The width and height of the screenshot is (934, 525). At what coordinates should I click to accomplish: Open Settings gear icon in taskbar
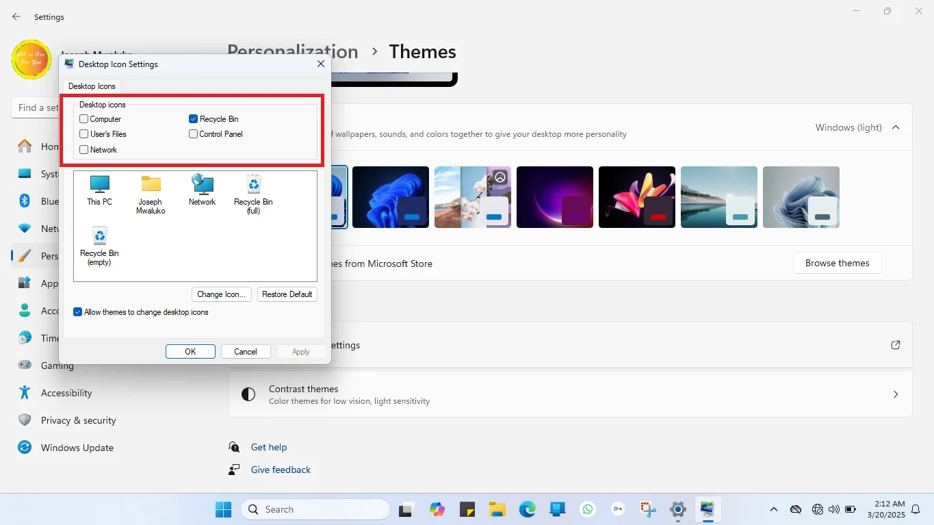click(678, 509)
